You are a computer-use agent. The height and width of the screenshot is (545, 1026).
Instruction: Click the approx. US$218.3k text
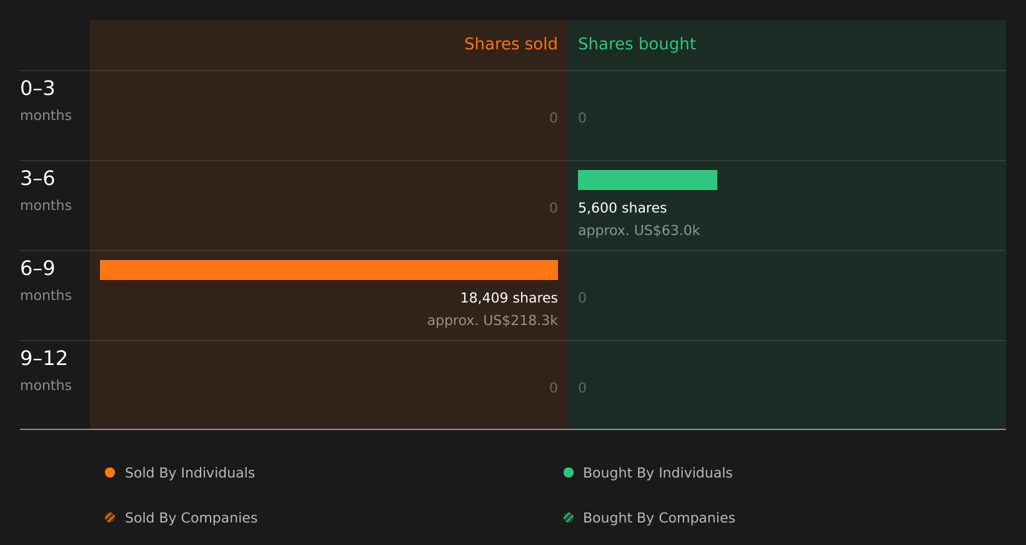pyautogui.click(x=492, y=321)
